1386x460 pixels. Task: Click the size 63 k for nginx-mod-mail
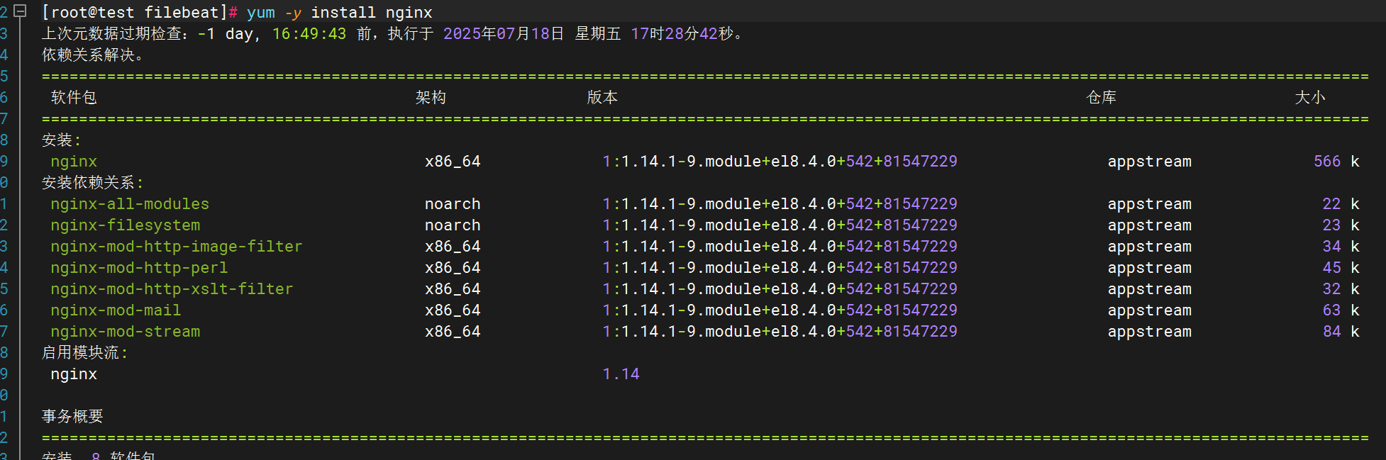click(x=1341, y=310)
